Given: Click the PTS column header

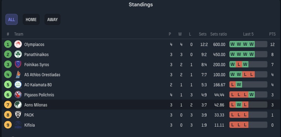Looking at the screenshot, I should [x=272, y=34].
